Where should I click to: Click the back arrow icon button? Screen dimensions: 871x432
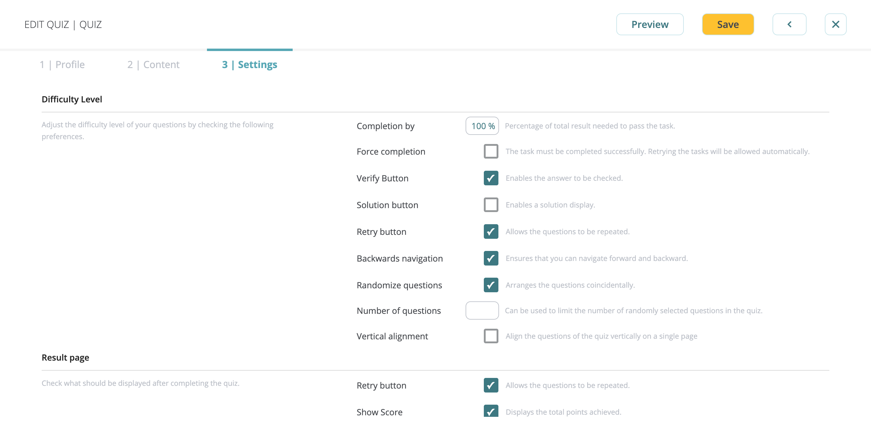click(x=789, y=24)
